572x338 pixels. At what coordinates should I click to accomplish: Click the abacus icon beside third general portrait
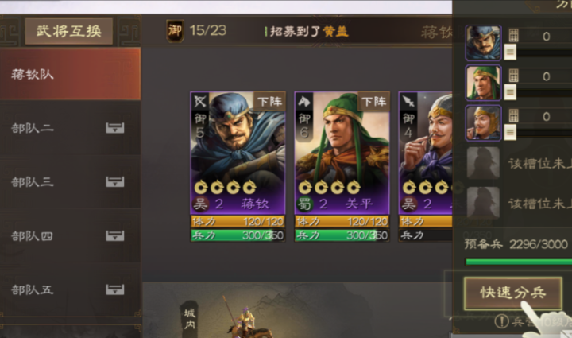click(514, 116)
